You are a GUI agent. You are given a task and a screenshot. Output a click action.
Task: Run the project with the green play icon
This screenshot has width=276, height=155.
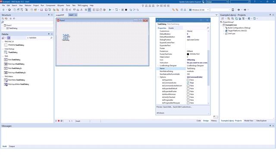pos(110,10)
